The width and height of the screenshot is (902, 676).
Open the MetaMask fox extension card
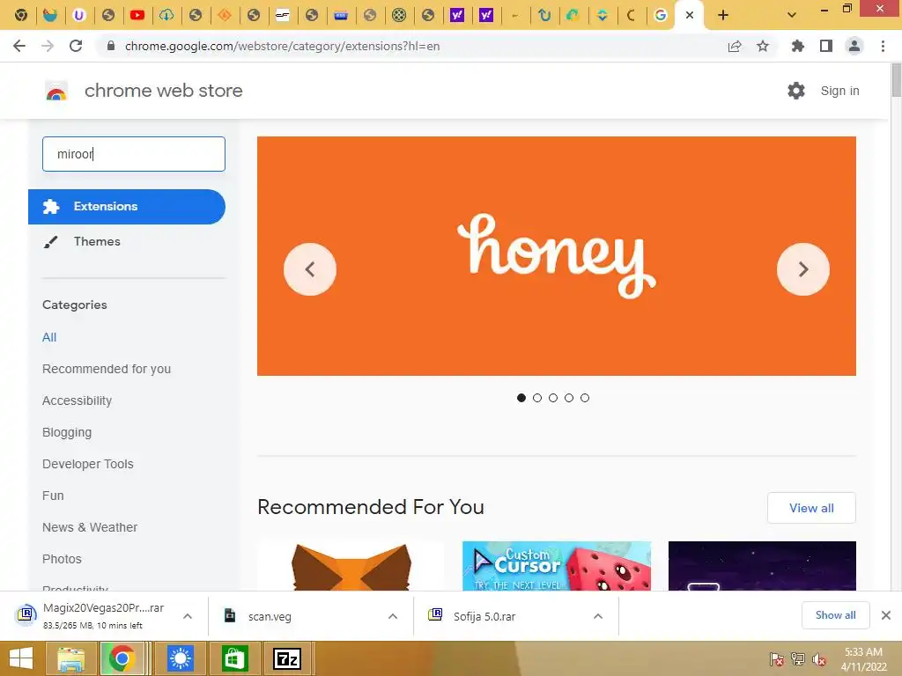(x=351, y=566)
